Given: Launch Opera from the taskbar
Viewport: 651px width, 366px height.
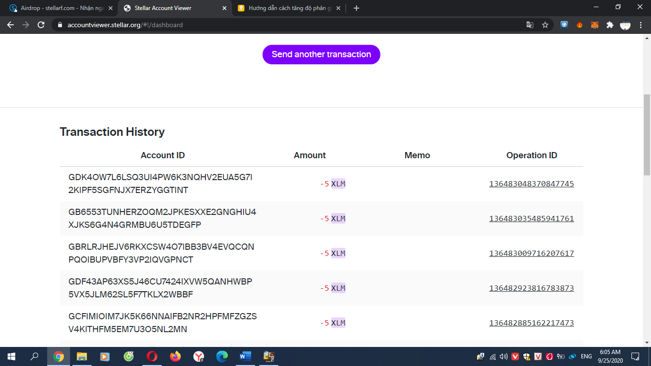Looking at the screenshot, I should pyautogui.click(x=152, y=356).
